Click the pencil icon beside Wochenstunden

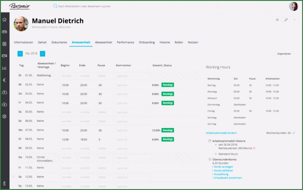[294, 133]
